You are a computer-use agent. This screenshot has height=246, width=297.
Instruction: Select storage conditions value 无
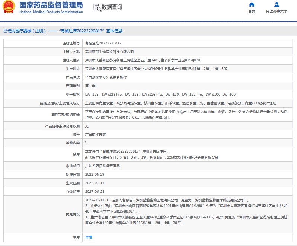[x=87, y=126]
